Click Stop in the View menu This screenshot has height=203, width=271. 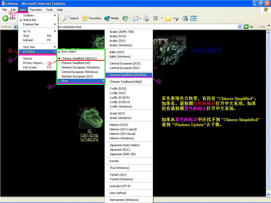tap(38, 36)
